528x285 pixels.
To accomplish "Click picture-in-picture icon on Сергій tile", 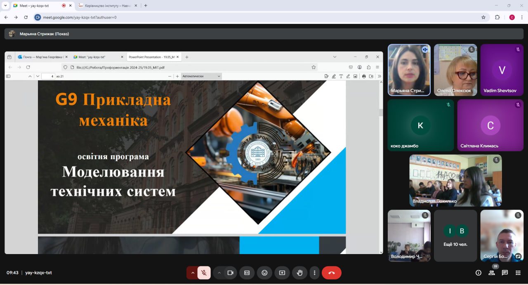I will click(518, 256).
